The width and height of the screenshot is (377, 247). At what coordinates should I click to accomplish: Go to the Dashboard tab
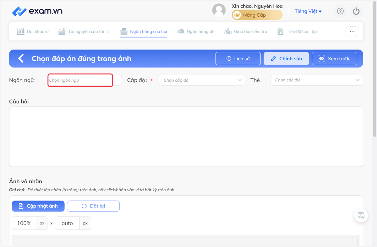pyautogui.click(x=33, y=31)
